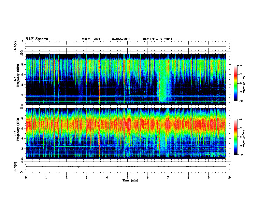Click time axis tick label '0'
258x199 pixels.
point(26,178)
